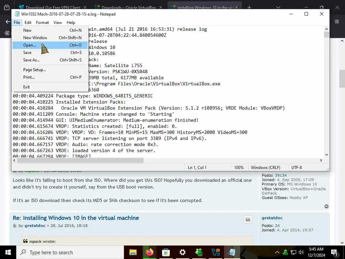Click the Notepad taskbar icon
Image resolution: width=345 pixels, height=259 pixels.
(x=232, y=252)
